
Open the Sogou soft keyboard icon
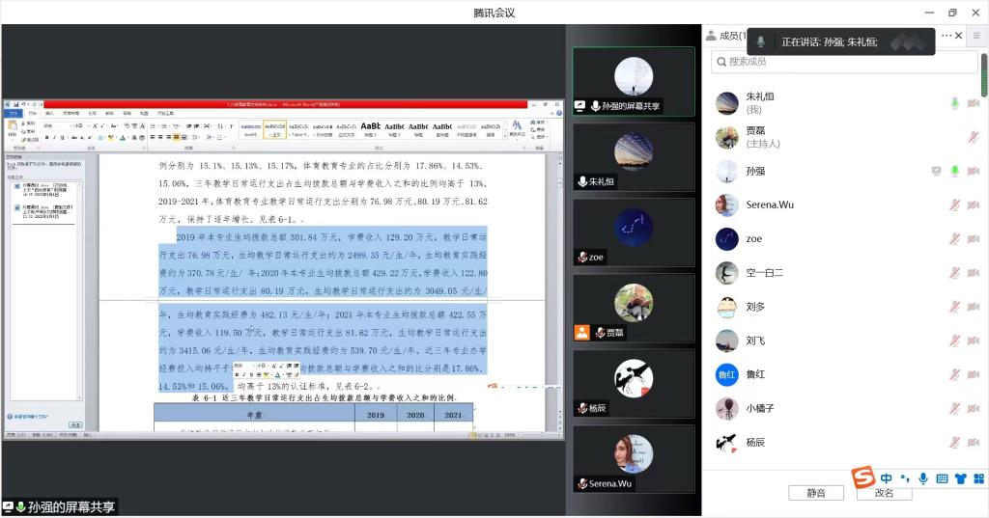click(942, 478)
